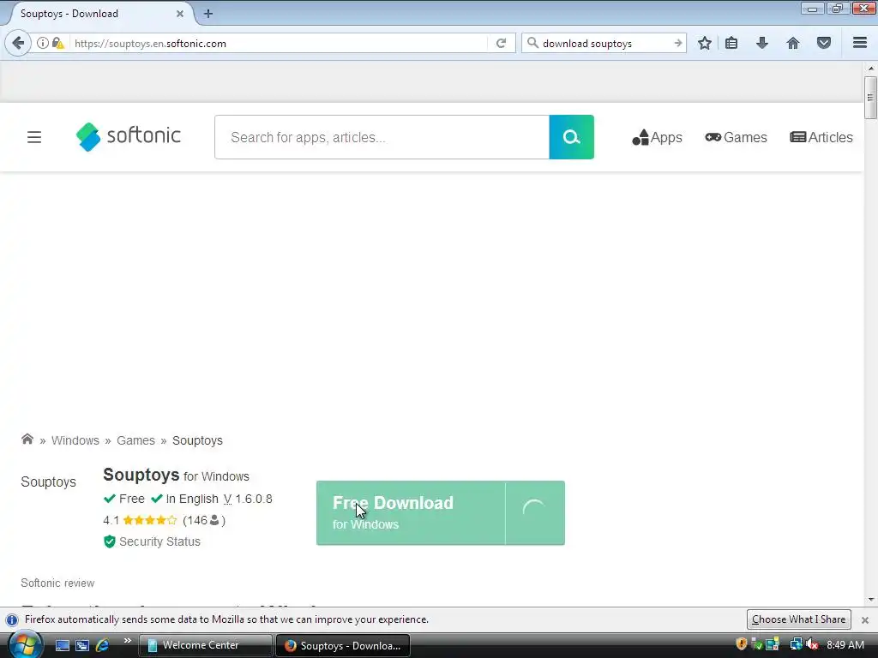Click the Firefox search box with 'download souptoys'

tap(602, 43)
